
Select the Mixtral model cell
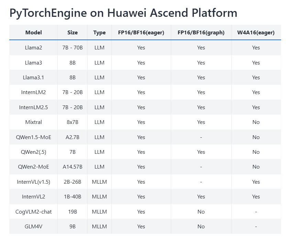click(34, 122)
